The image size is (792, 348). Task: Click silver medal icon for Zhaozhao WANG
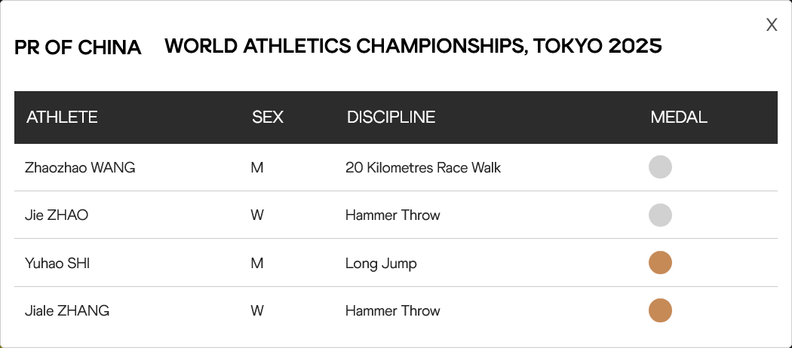point(660,167)
